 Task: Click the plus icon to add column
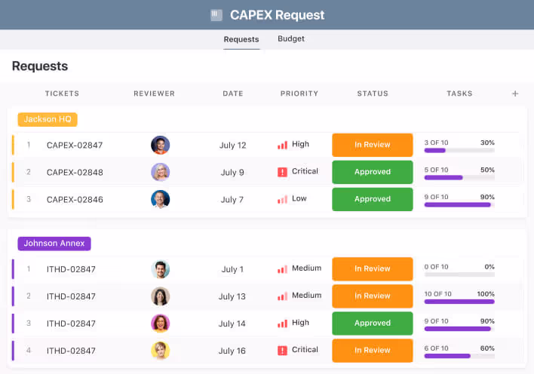(x=515, y=93)
